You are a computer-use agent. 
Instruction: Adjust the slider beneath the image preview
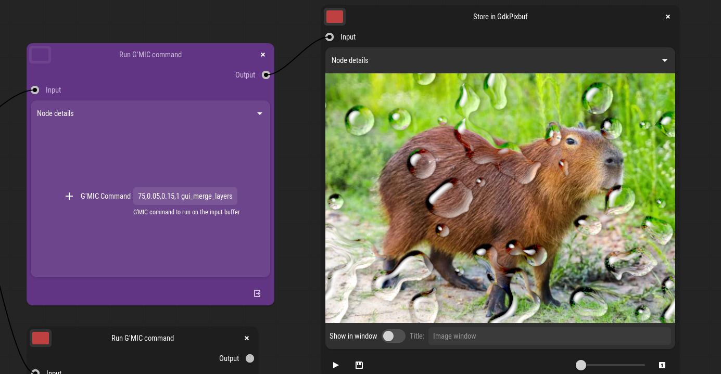(x=581, y=365)
